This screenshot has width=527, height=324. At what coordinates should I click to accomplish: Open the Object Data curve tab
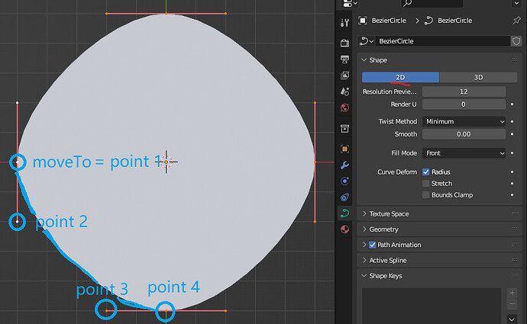click(344, 213)
